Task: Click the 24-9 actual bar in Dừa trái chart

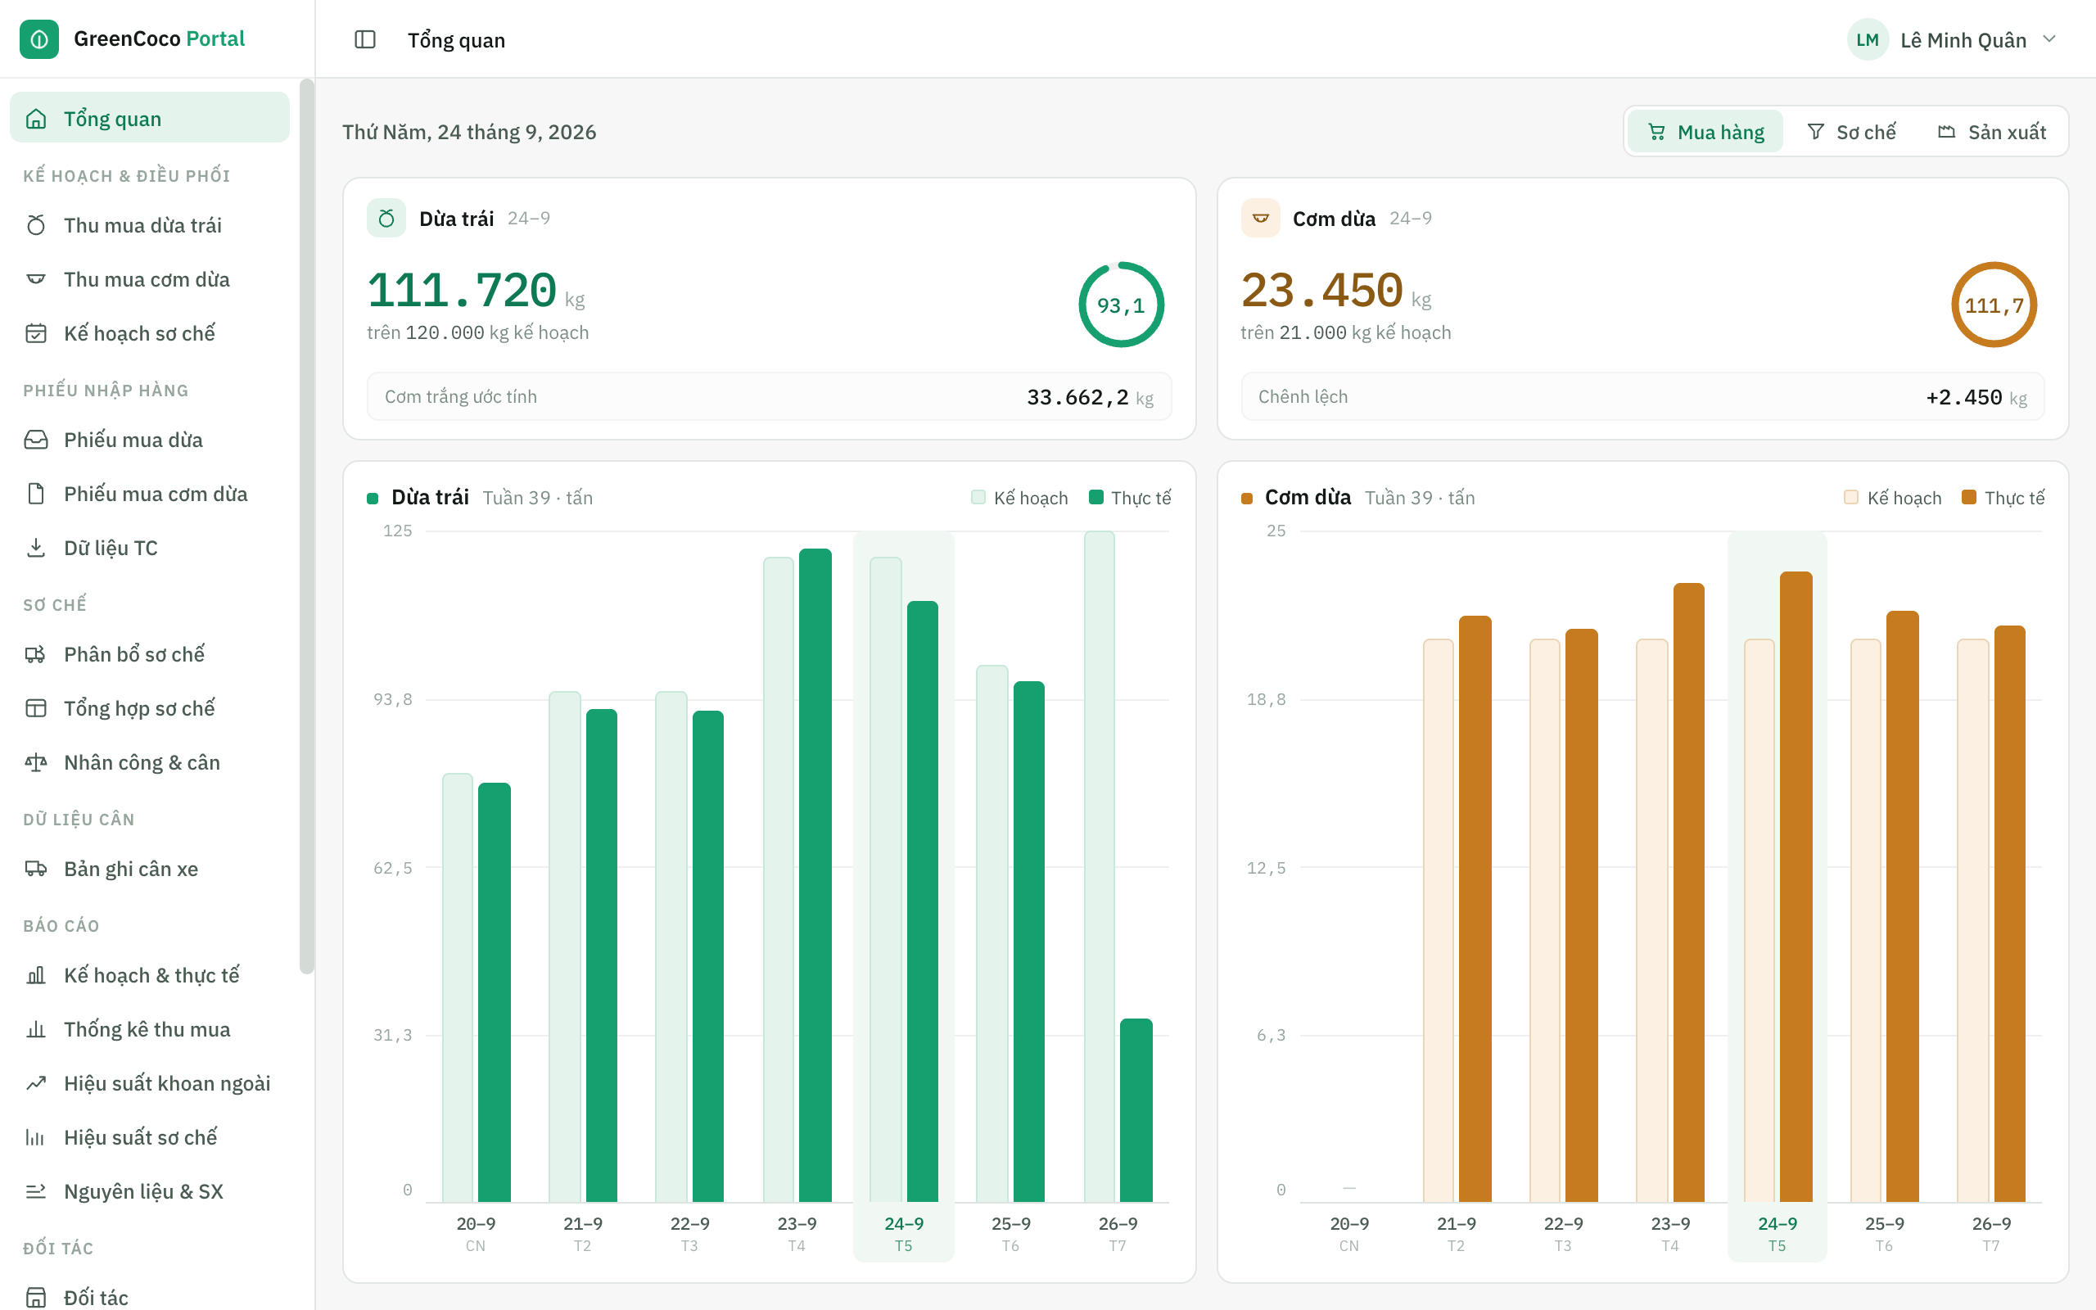Action: [x=923, y=901]
